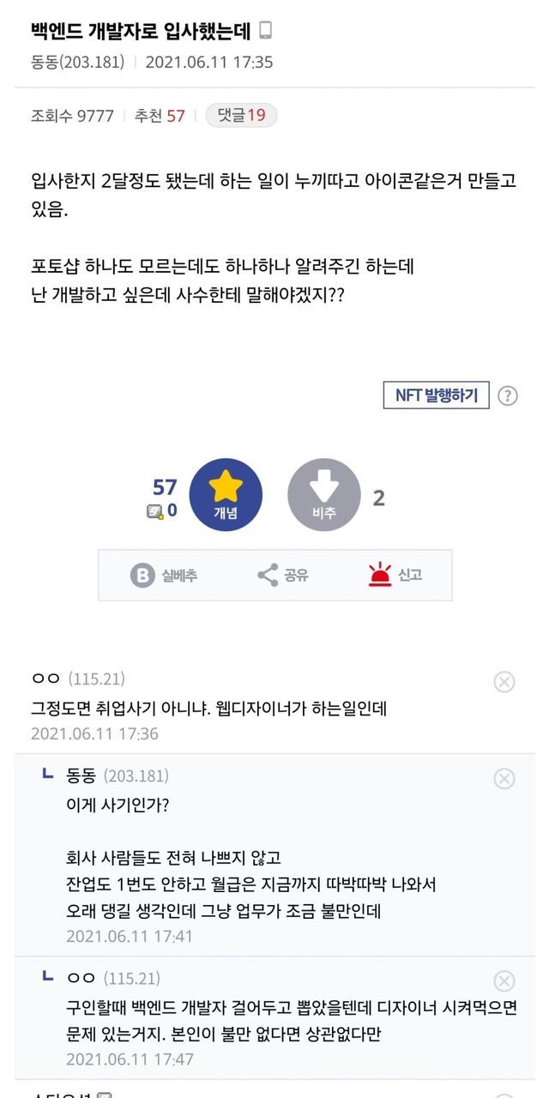Screen dimensions: 549x1098
Task: Click the mobile phone icon beside title
Action: pyautogui.click(x=266, y=31)
